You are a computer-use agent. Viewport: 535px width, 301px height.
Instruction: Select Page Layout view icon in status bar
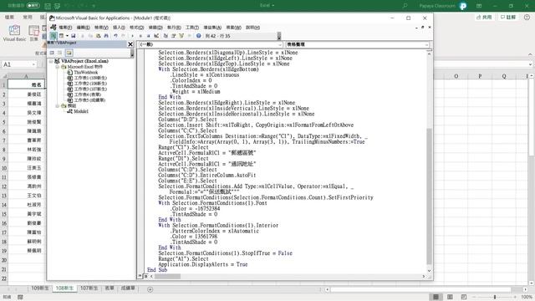[x=450, y=297]
